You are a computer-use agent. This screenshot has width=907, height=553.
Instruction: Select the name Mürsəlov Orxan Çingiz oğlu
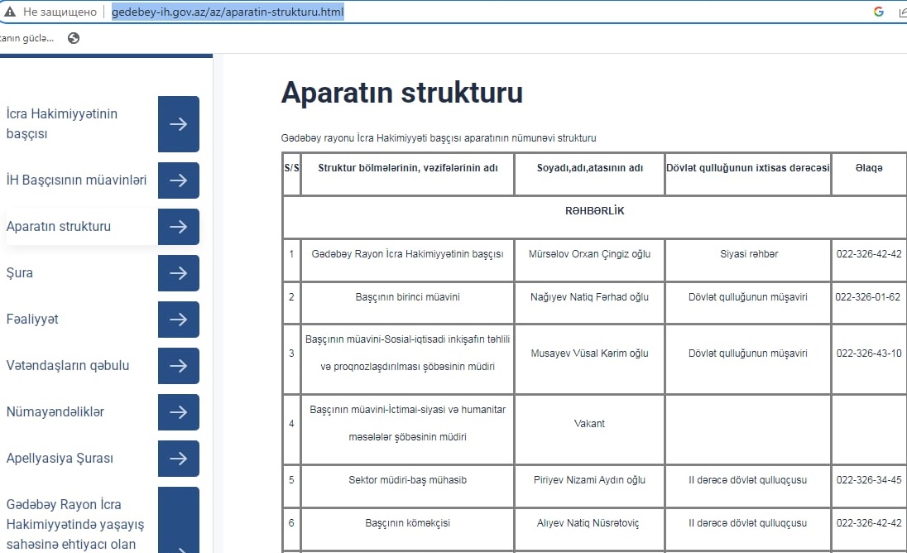pos(589,254)
